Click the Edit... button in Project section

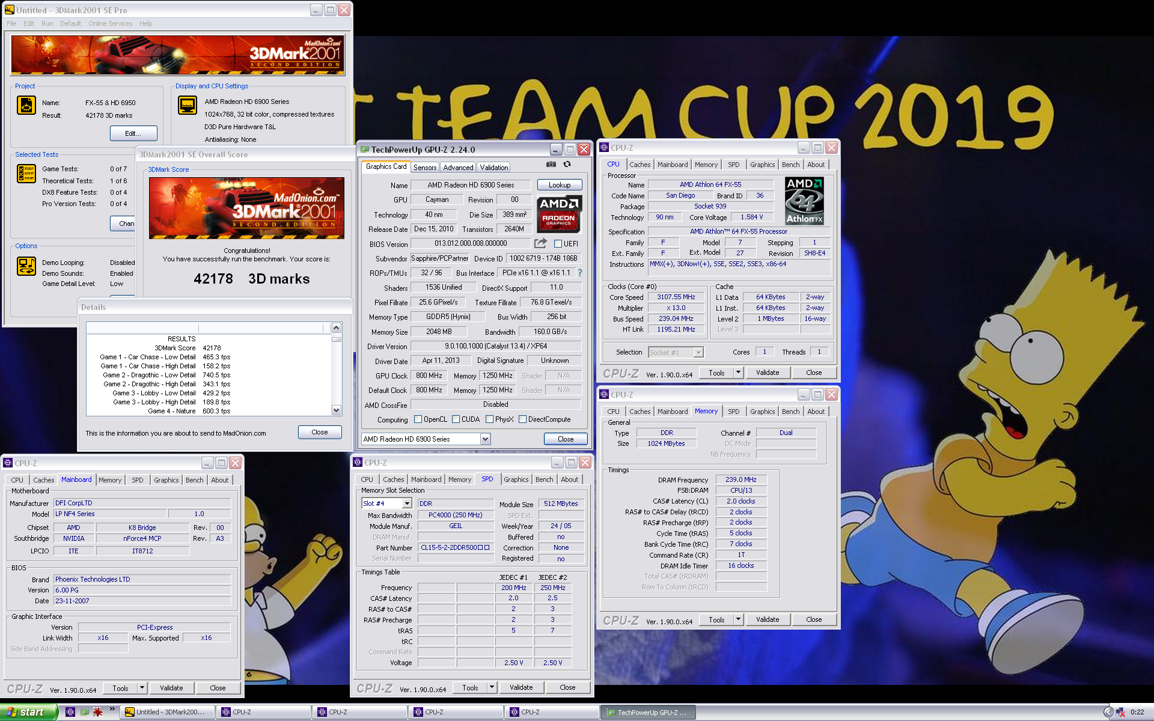[x=133, y=133]
